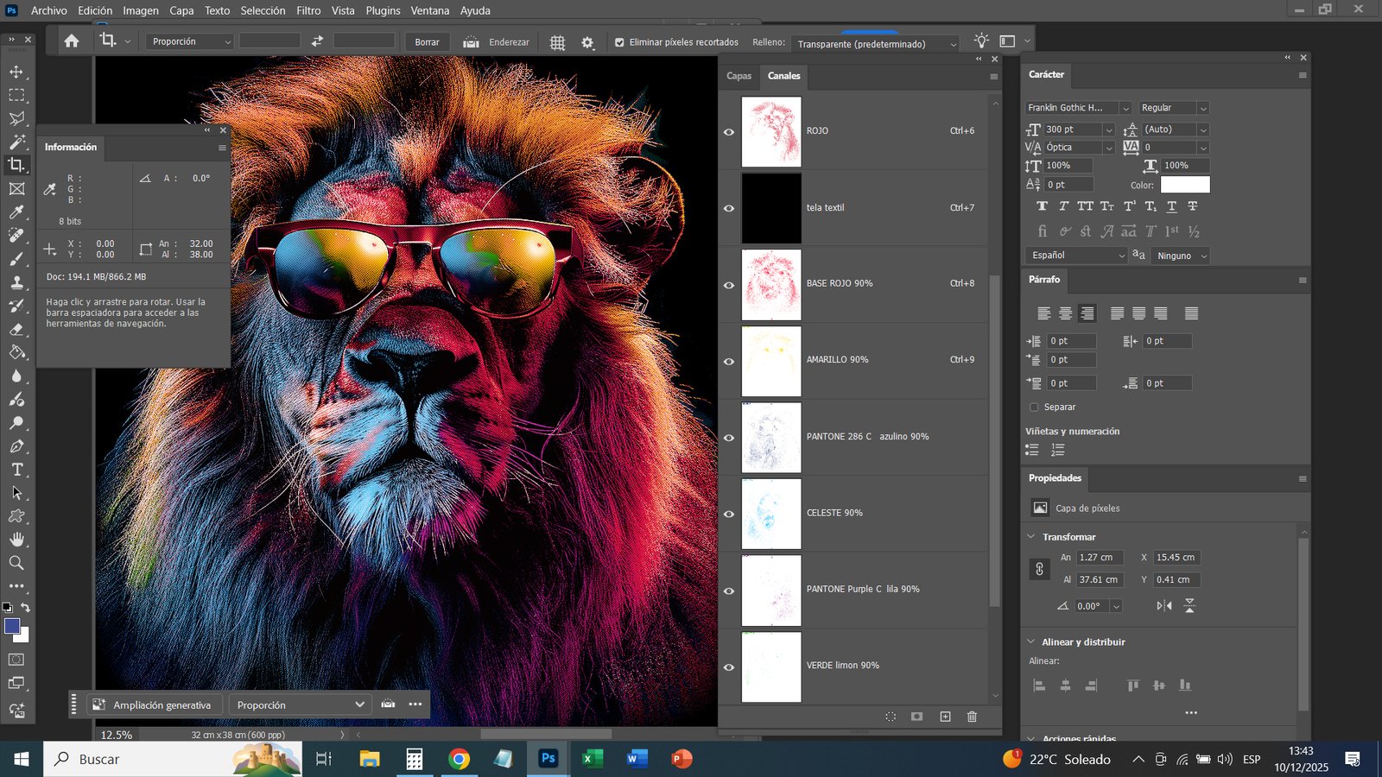This screenshot has width=1382, height=777.
Task: Select the Horizontal Type tool
Action: coord(16,470)
